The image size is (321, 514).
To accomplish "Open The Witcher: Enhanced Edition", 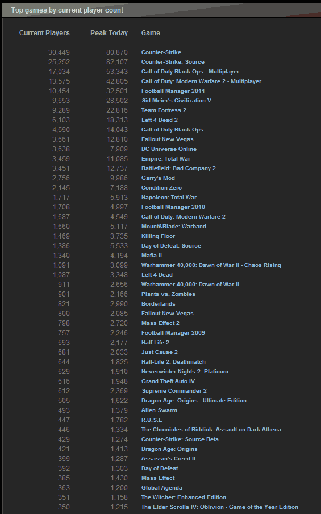I will [x=184, y=497].
